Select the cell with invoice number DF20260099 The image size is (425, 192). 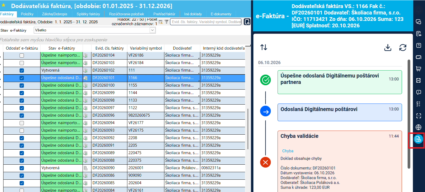(x=109, y=93)
